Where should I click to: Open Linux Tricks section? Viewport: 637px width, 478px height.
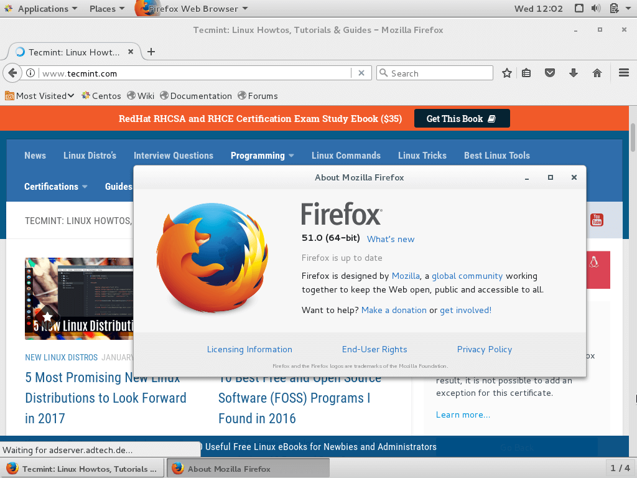(x=422, y=156)
